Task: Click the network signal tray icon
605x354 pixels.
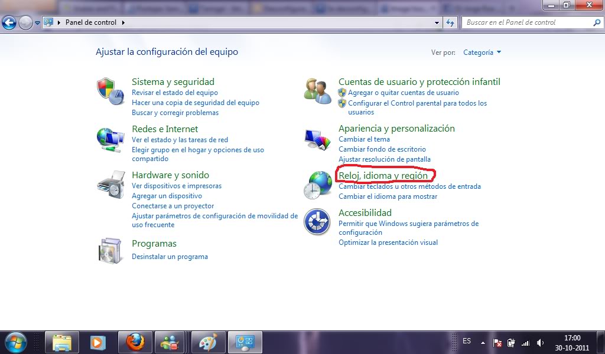Action: (x=525, y=342)
